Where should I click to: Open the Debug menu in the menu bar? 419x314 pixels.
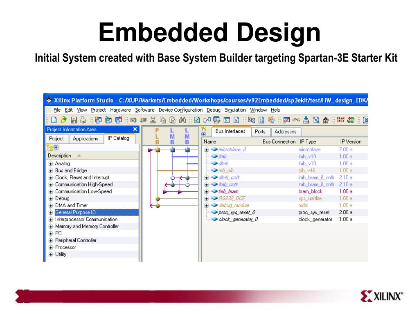(x=214, y=110)
